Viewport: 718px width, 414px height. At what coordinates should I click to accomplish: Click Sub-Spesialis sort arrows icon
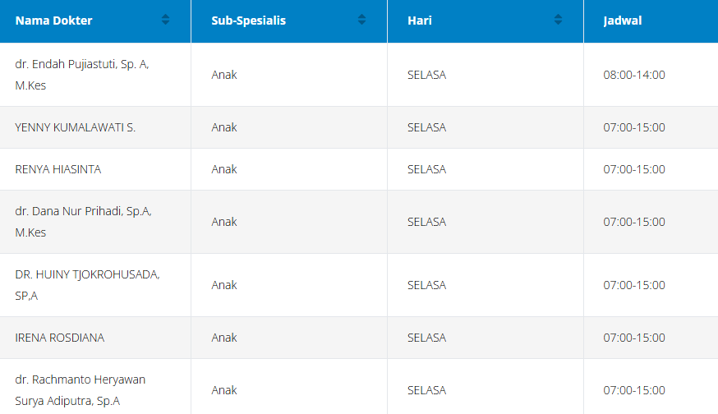coord(362,21)
